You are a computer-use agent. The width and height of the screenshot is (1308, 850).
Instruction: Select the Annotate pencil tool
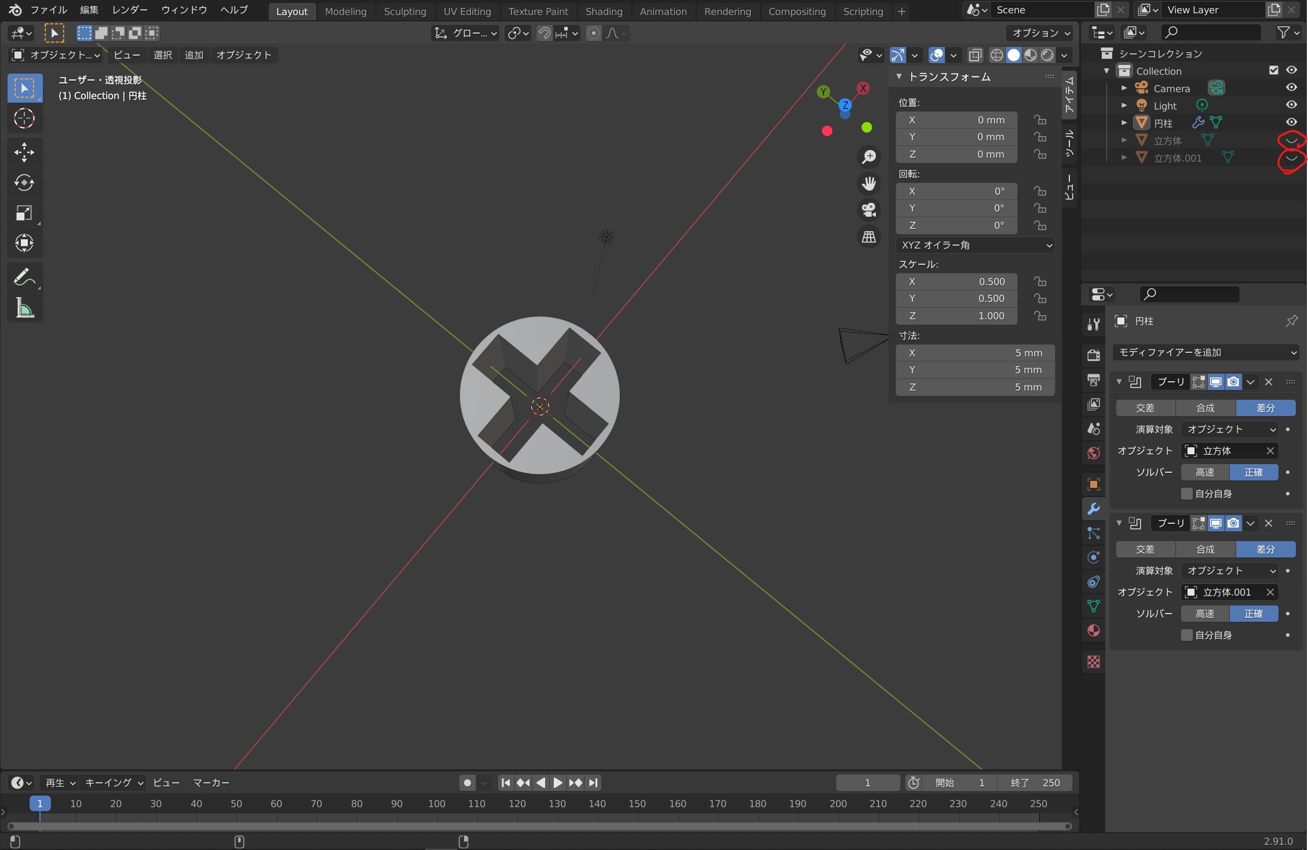tap(24, 278)
